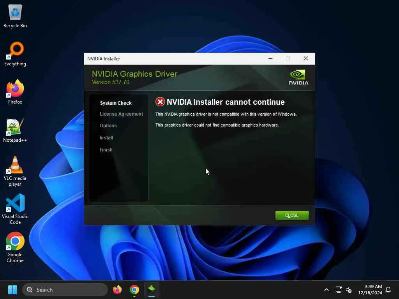Viewport: 399px width, 299px height.
Task: Click the network status tray icon
Action: (x=339, y=290)
